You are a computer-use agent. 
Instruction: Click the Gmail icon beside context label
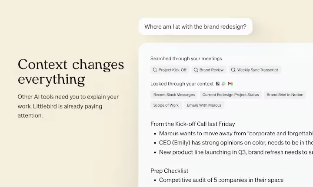coord(230,84)
